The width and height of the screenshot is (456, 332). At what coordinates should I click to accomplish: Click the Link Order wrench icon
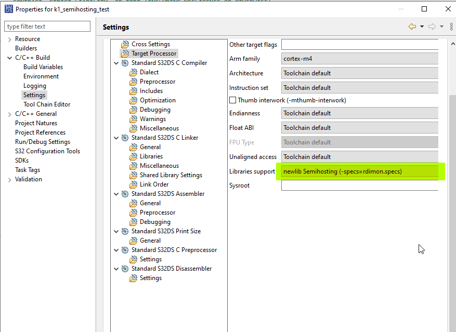[134, 184]
